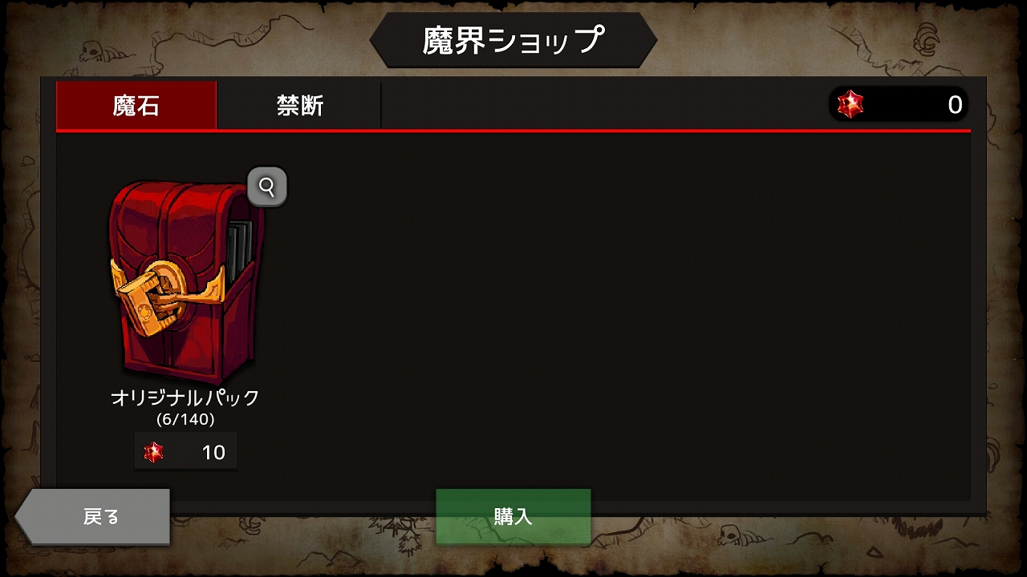This screenshot has width=1027, height=577.
Task: Go back with the 戻る button
Action: (92, 516)
